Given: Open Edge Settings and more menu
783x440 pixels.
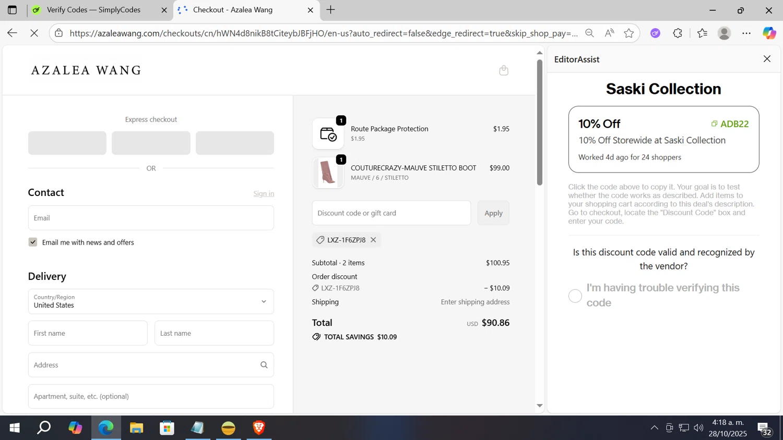Looking at the screenshot, I should [x=746, y=33].
